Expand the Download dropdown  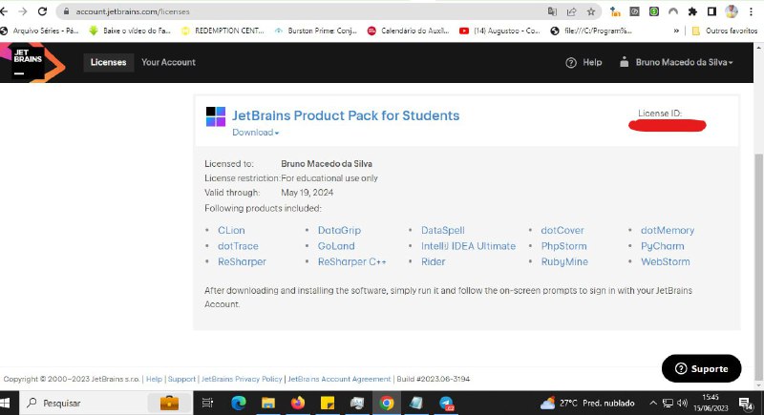point(255,133)
